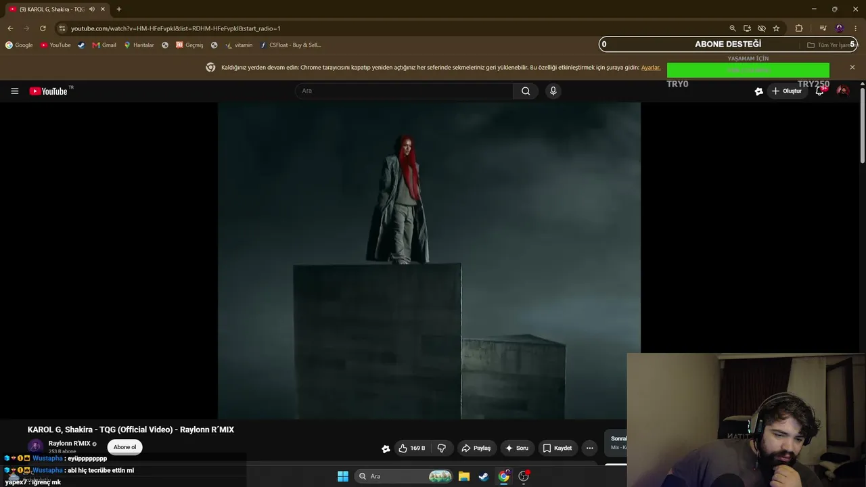This screenshot has width=866, height=487.
Task: Open the YouTube account avatar menu
Action: point(842,91)
